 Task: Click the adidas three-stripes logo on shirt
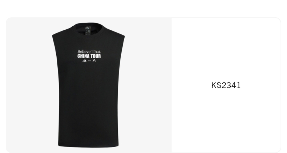84,61
